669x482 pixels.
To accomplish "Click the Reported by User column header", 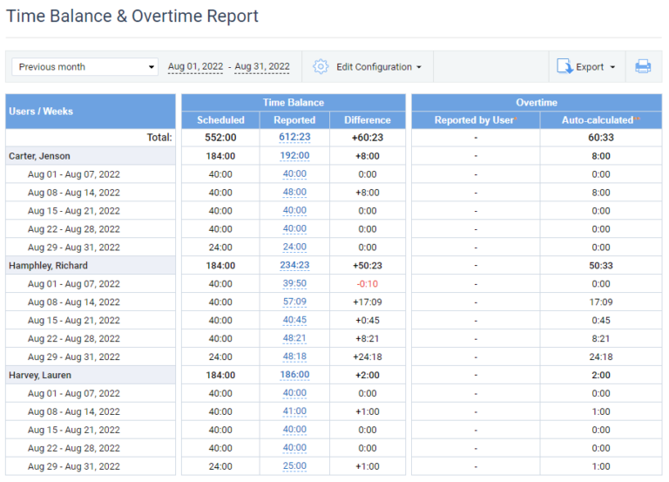I will [475, 120].
